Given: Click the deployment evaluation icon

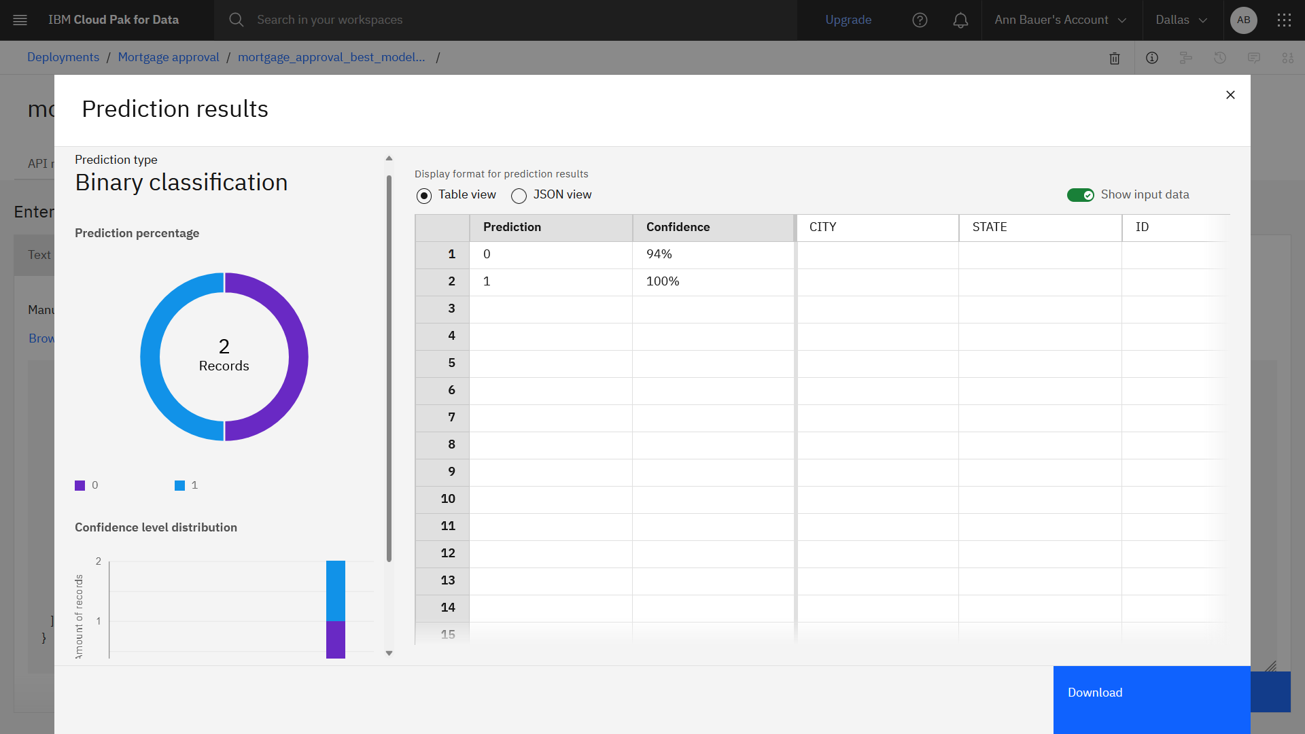Looking at the screenshot, I should coord(1288,57).
